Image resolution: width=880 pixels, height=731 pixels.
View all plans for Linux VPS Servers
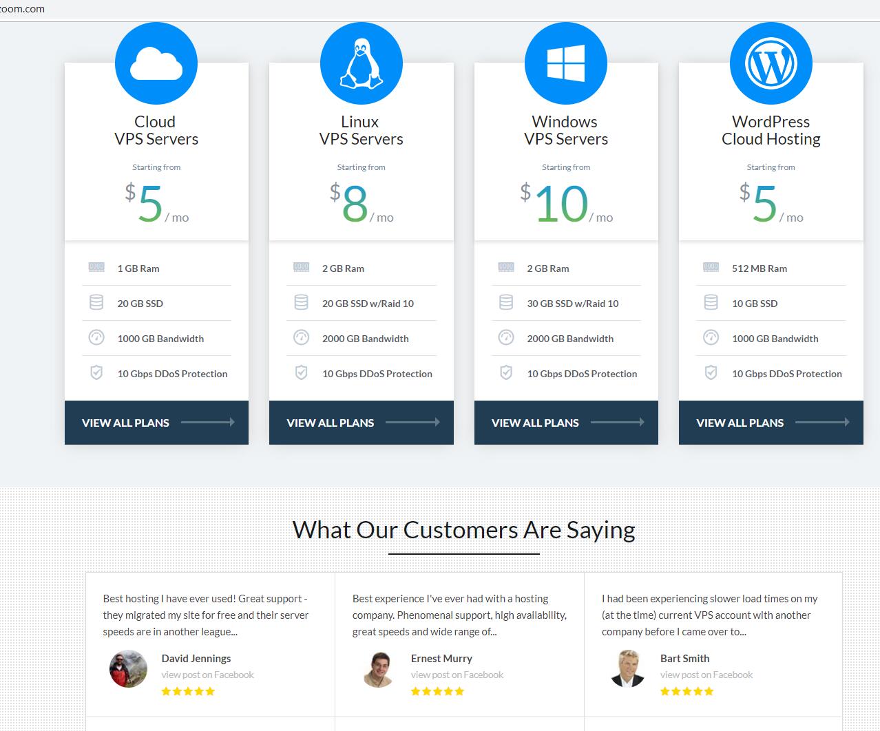pyautogui.click(x=361, y=423)
